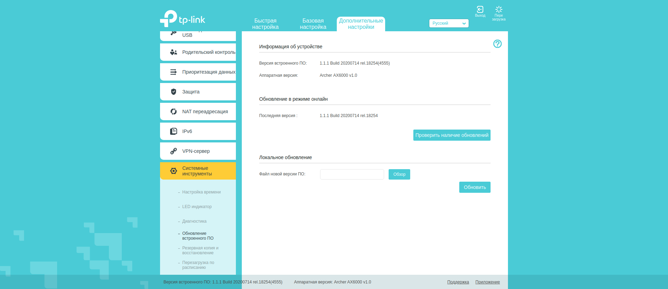
Task: Open the Русский language dropdown
Action: point(448,23)
